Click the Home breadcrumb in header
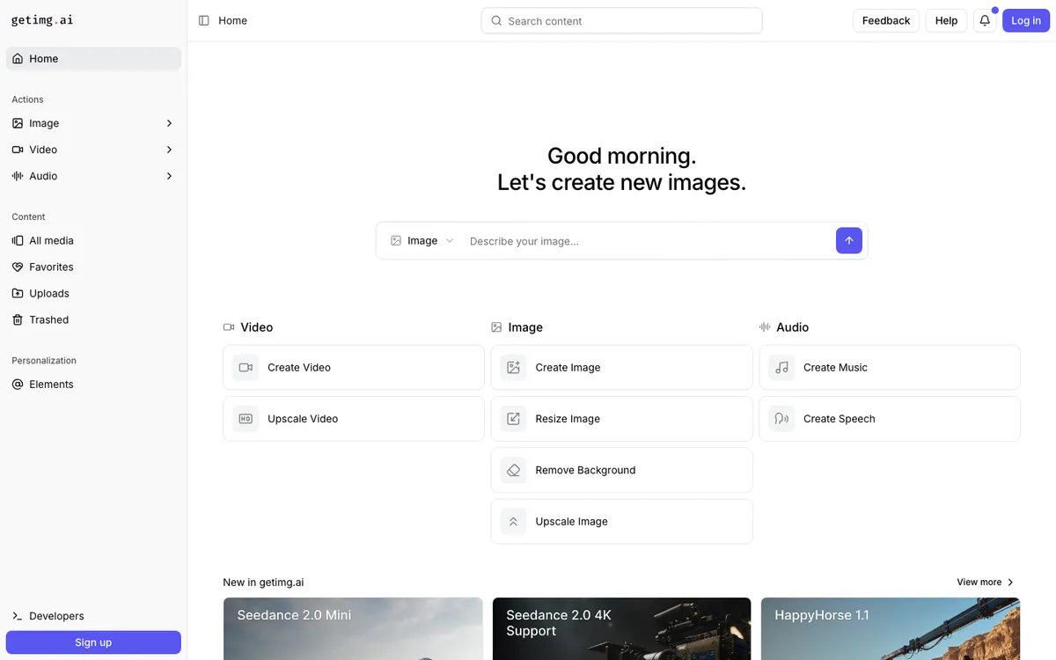Screen dimensions: 1056x660 (232, 20)
